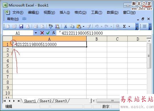The height and width of the screenshot is (111, 154).
Task: Open Print Preview icon
Action: pyautogui.click(x=43, y=26)
